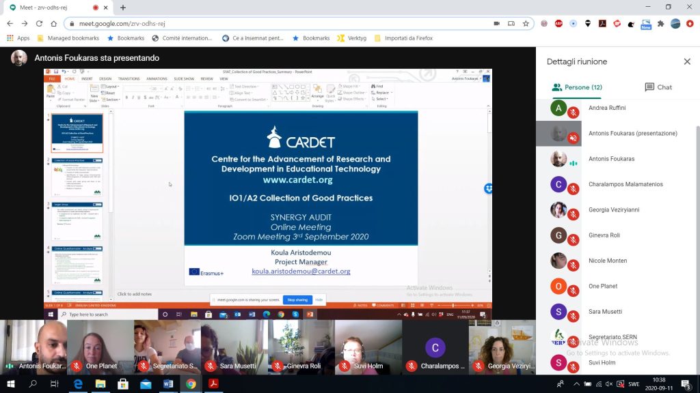Viewport: 700px width, 393px height.
Task: Open the DESIGN ribbon tab in PowerPoint
Action: [x=105, y=79]
